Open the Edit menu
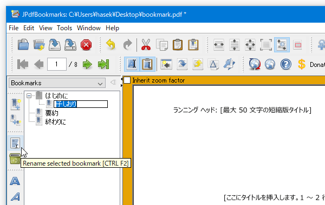The height and width of the screenshot is (205, 325). click(x=29, y=28)
